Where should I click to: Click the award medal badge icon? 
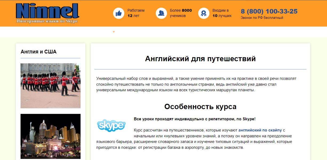point(204,13)
